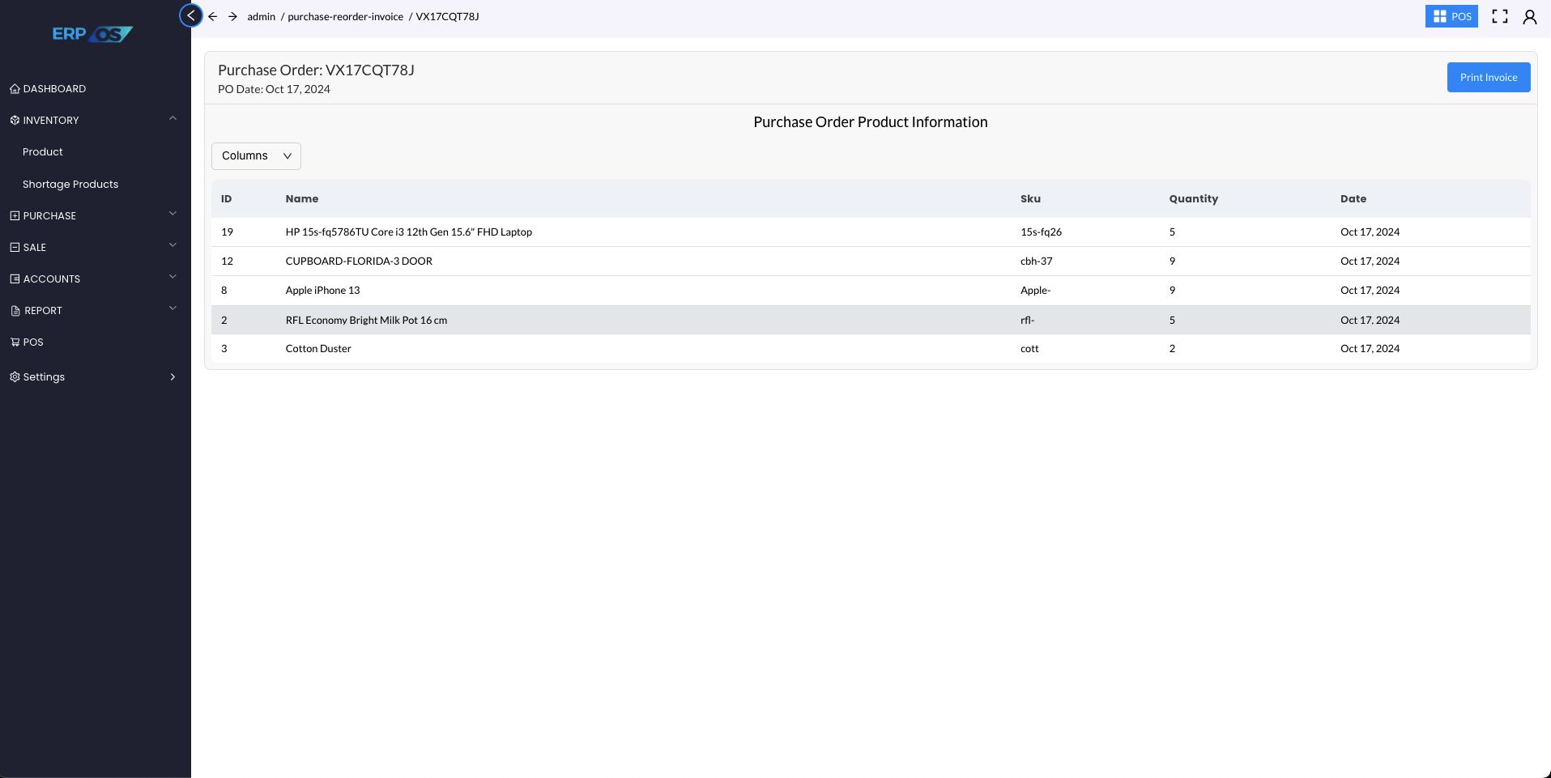Collapse the sidebar with the round arrow button
The width and height of the screenshot is (1551, 778).
coord(190,15)
